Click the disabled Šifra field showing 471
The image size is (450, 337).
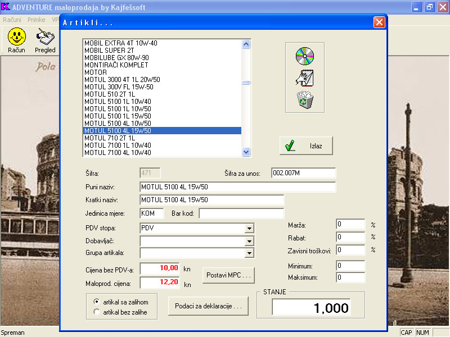pos(150,173)
